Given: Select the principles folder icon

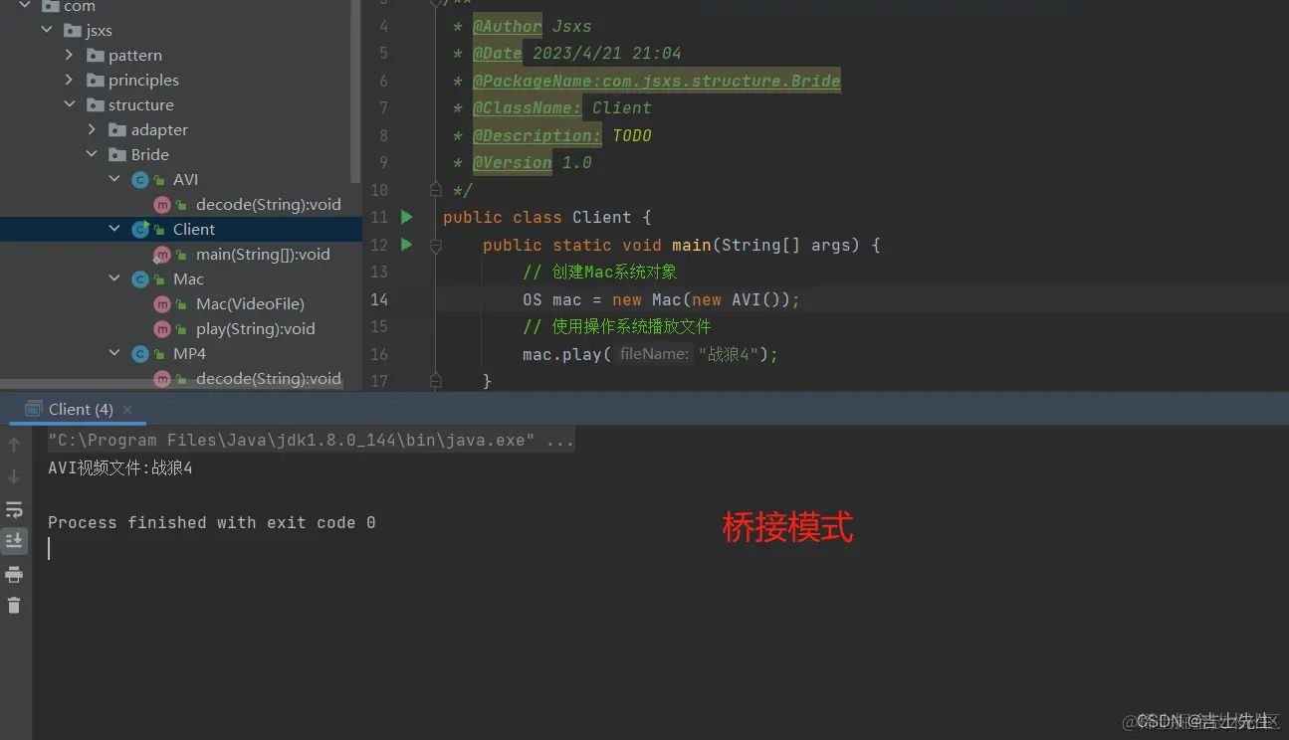Looking at the screenshot, I should tap(96, 80).
